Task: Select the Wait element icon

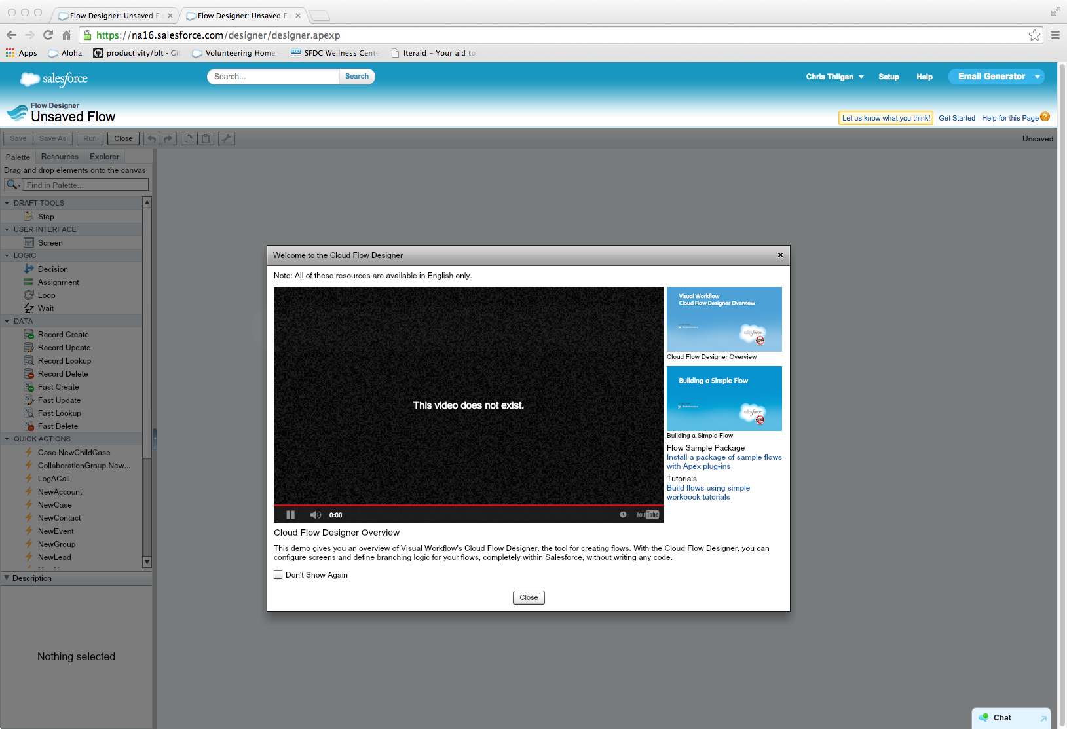Action: click(29, 308)
